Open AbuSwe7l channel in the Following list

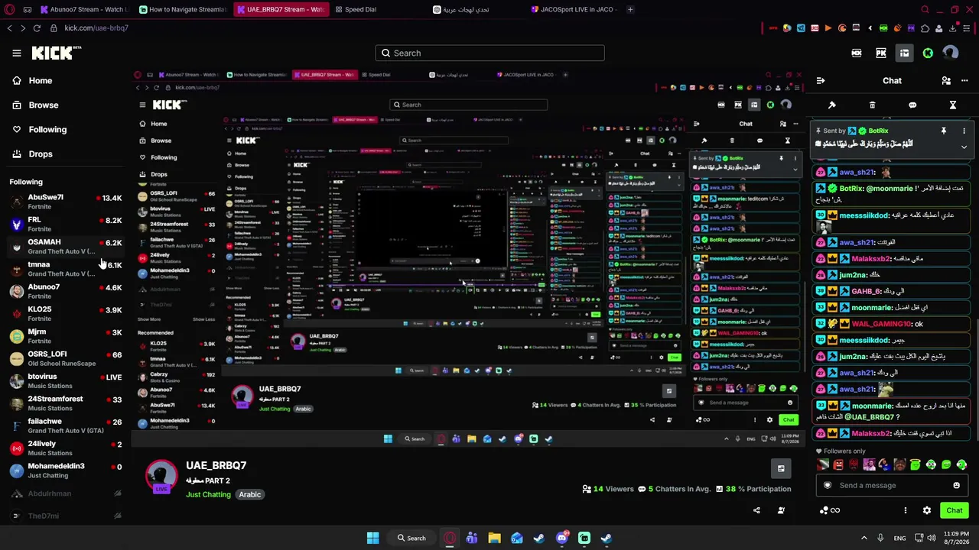pyautogui.click(x=66, y=202)
